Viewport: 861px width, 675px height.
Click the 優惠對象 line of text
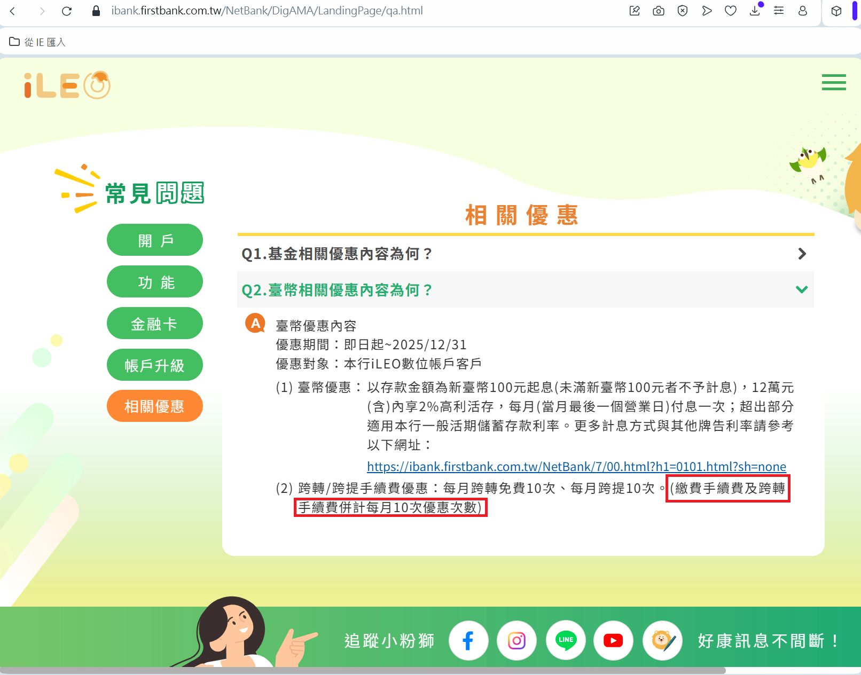(379, 364)
